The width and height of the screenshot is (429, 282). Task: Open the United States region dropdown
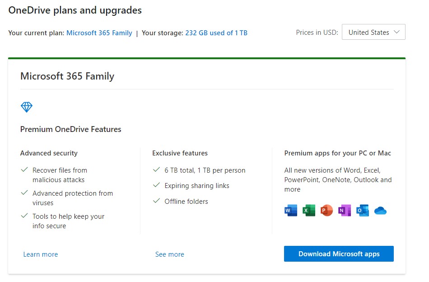373,32
